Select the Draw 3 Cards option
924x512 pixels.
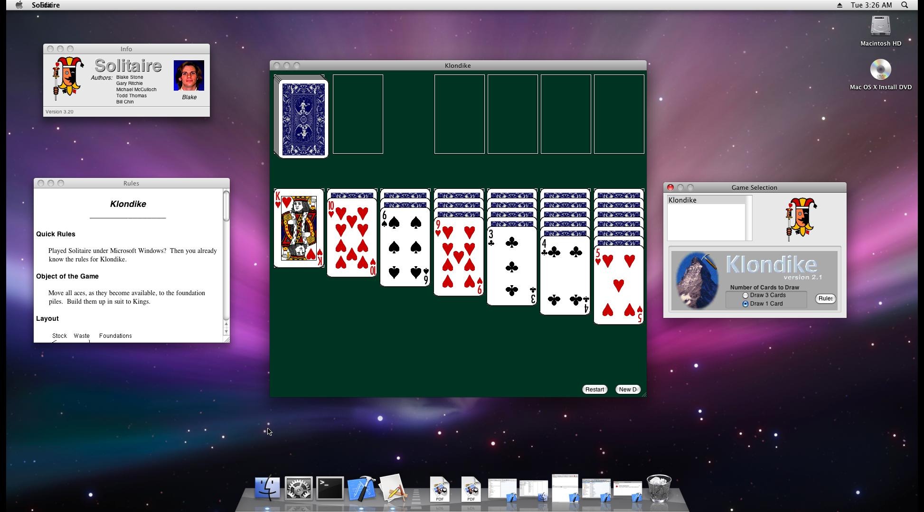745,296
